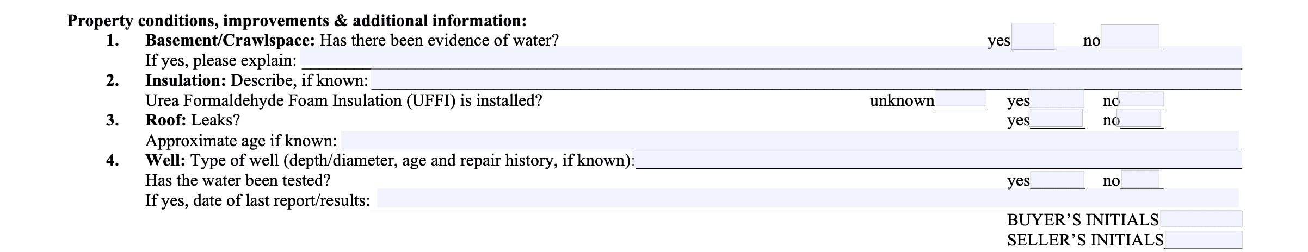Screen dimensions: 1308x252
Task: Mark UFFI installed as 'no'
Action: 1142,99
